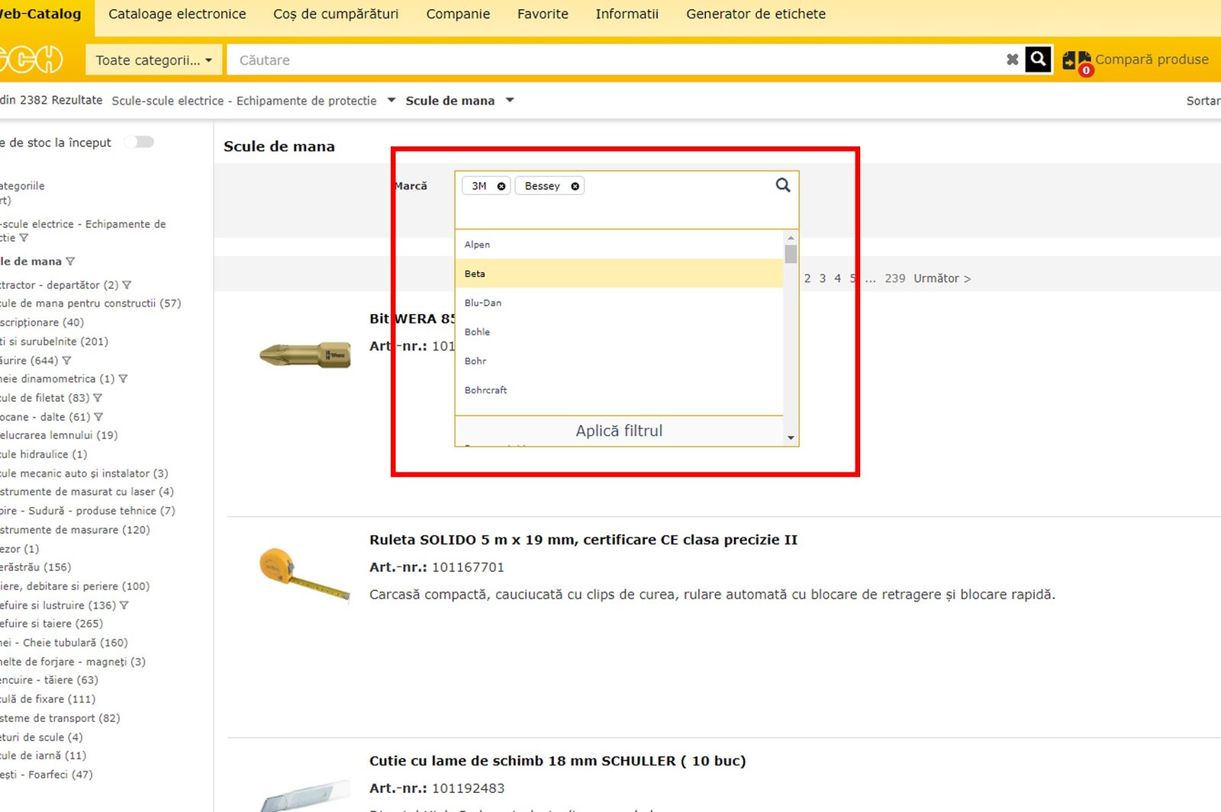The width and height of the screenshot is (1221, 812).
Task: Click the brand list scroll-up arrow
Action: (791, 238)
